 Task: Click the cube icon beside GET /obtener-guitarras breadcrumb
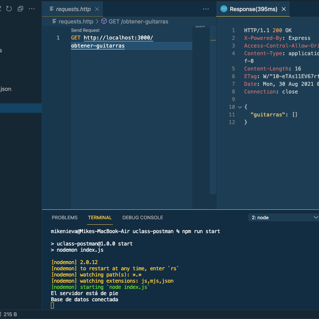point(104,22)
